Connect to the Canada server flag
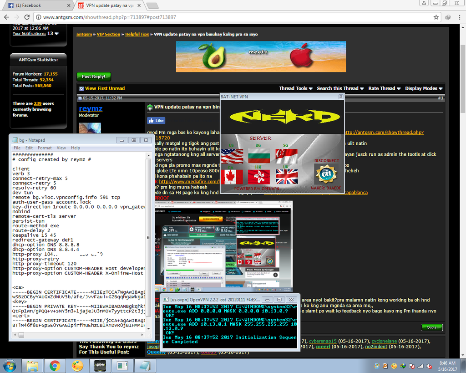The image size is (466, 373). [x=232, y=177]
